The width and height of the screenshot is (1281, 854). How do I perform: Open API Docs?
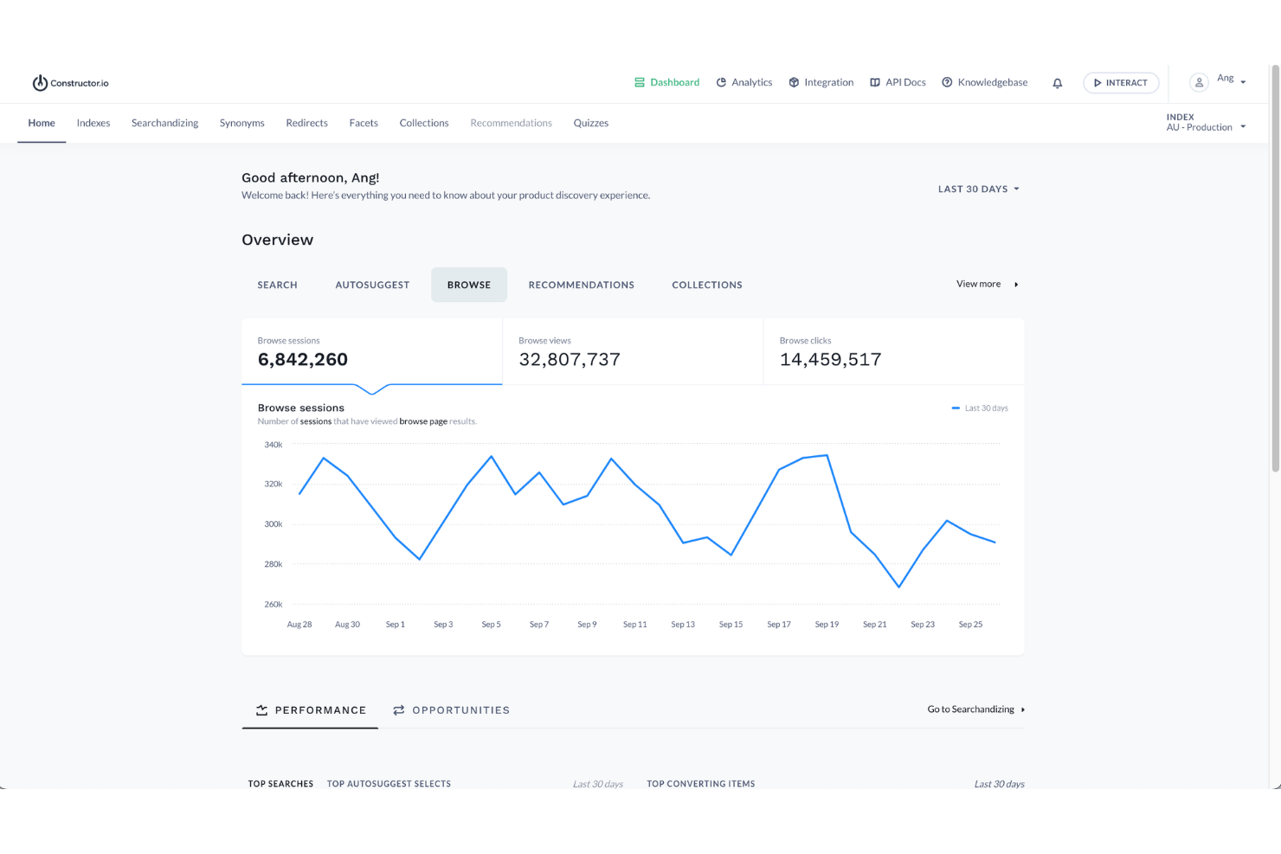pyautogui.click(x=898, y=82)
